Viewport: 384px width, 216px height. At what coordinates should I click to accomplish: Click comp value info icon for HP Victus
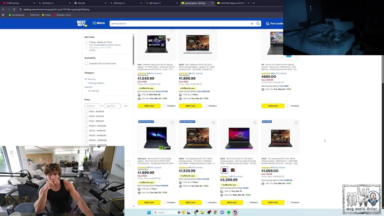click(x=283, y=82)
